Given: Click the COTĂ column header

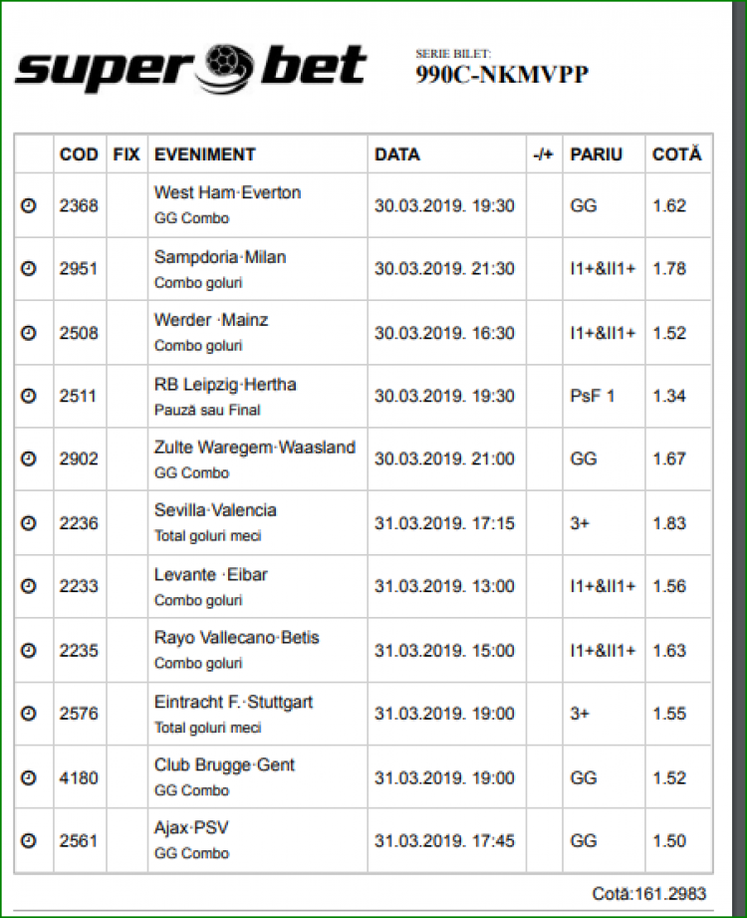Looking at the screenshot, I should point(676,154).
